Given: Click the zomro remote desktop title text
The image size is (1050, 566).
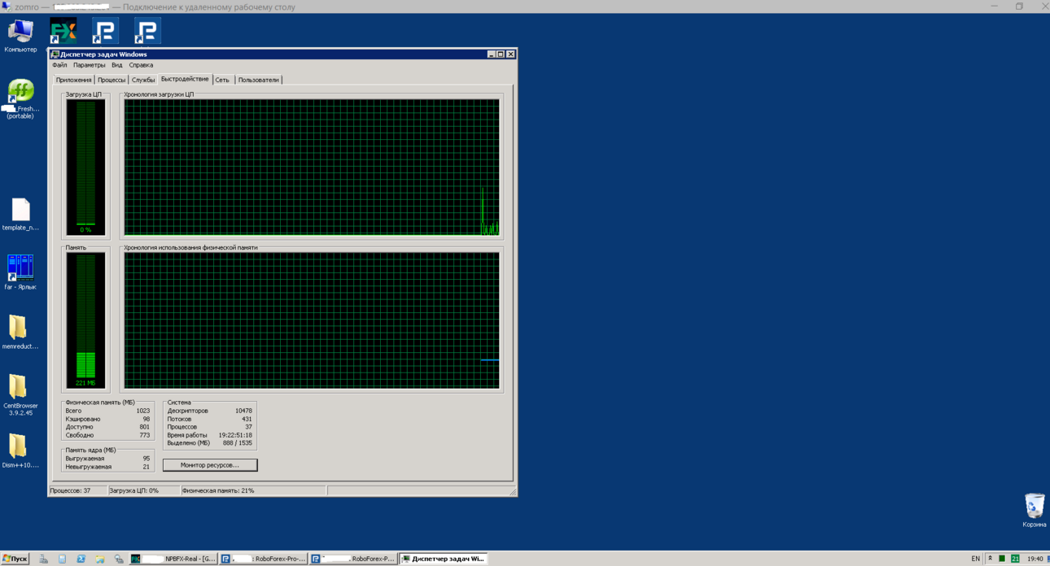Looking at the screenshot, I should 155,7.
